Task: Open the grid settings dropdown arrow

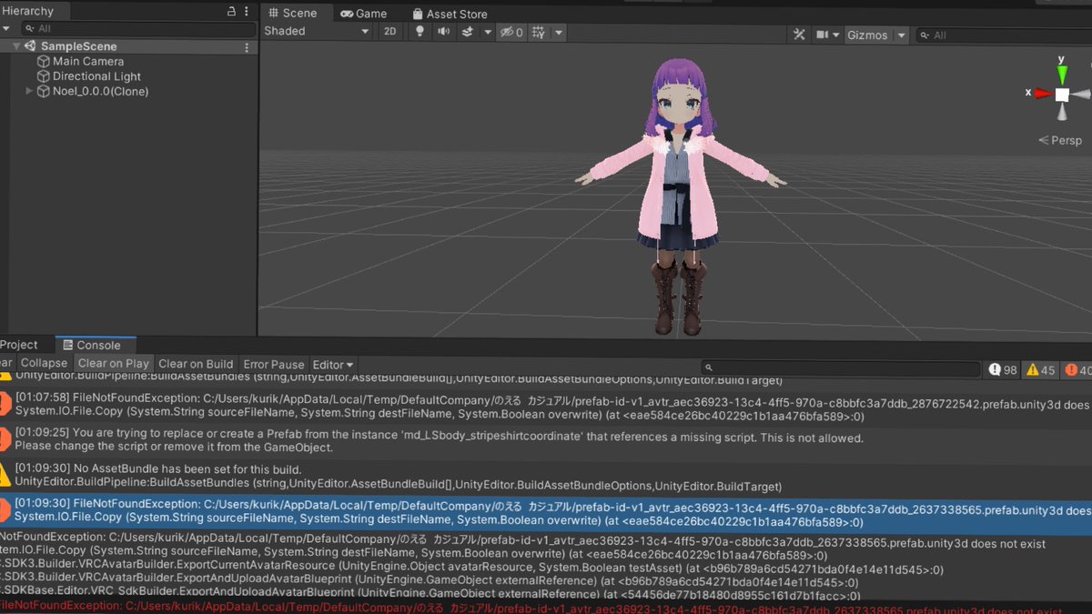Action: click(x=559, y=33)
